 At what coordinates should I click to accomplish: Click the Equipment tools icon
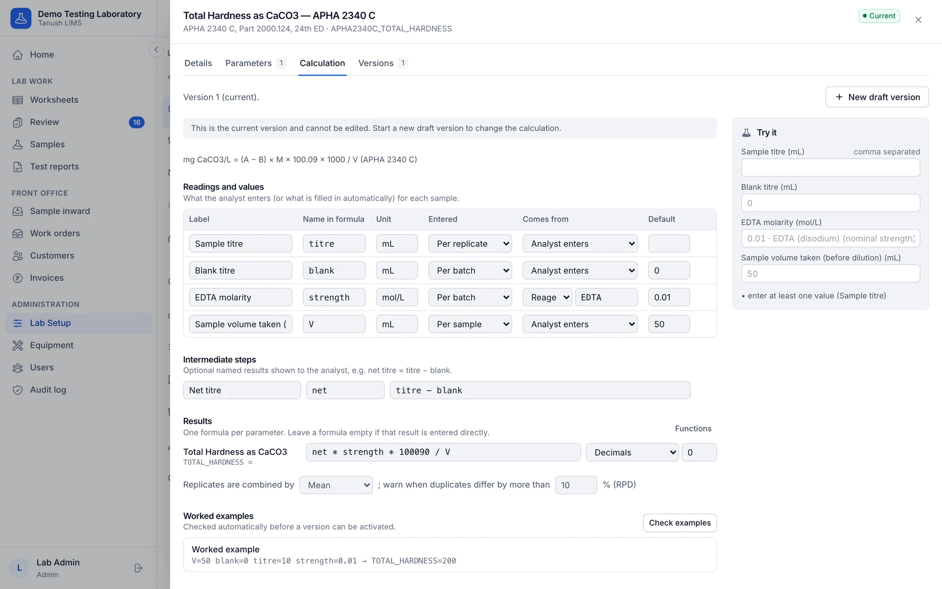point(18,346)
